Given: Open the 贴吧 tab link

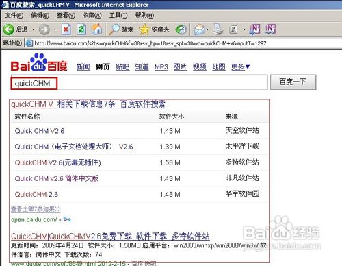Looking at the screenshot, I should [x=122, y=67].
